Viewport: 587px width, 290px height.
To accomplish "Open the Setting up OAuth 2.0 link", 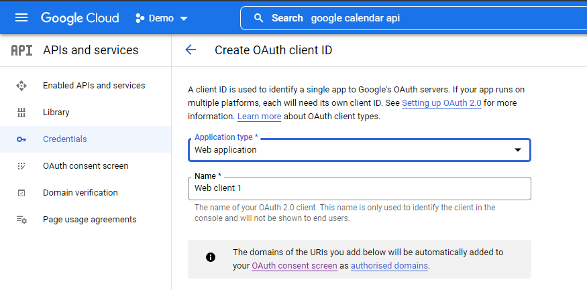I will [x=441, y=102].
